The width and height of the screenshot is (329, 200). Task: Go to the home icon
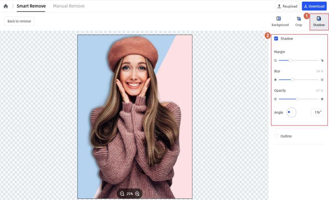point(6,6)
